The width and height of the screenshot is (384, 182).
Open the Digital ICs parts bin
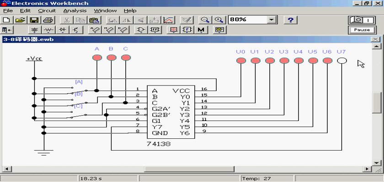[122, 30]
